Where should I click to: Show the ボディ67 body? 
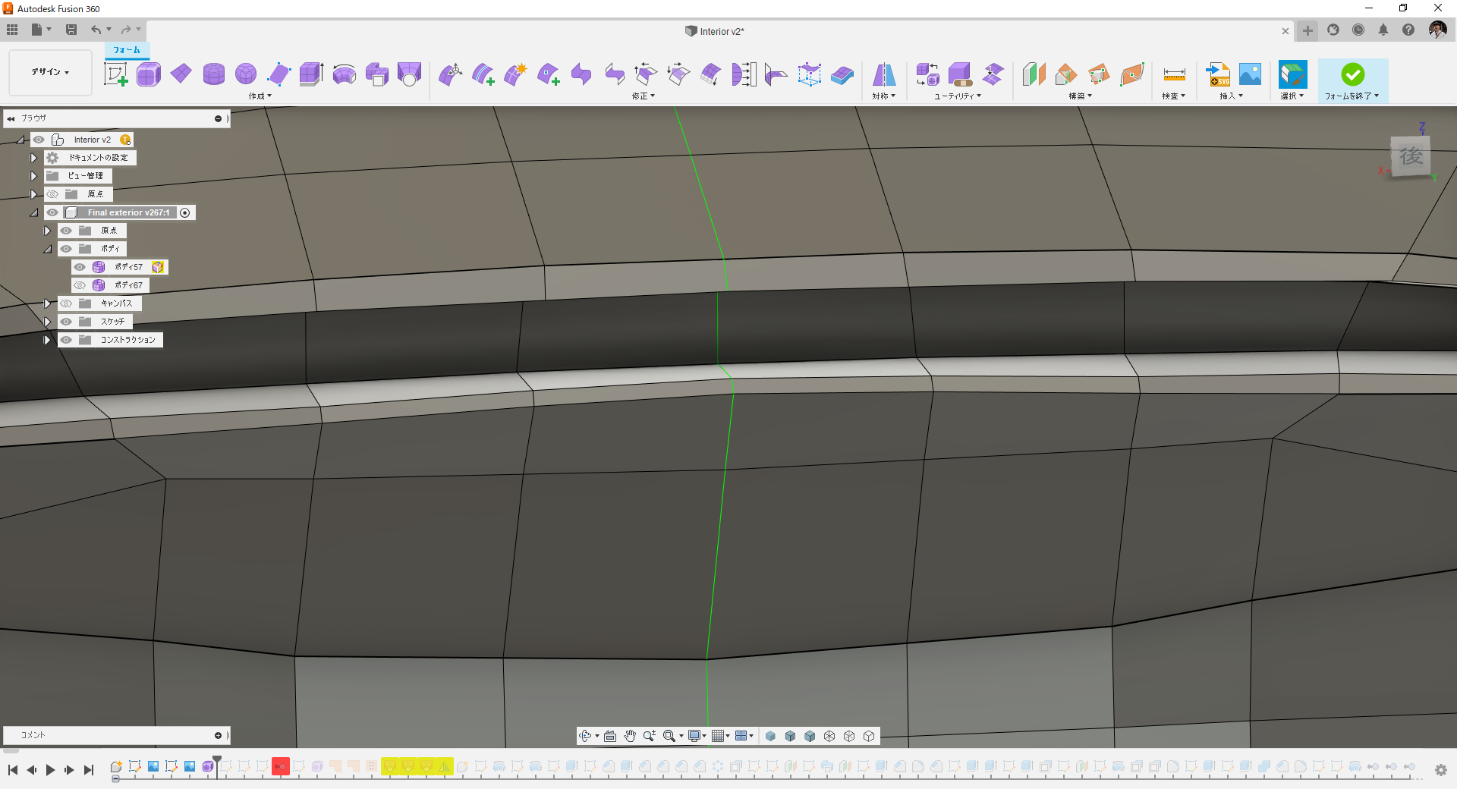(x=79, y=285)
